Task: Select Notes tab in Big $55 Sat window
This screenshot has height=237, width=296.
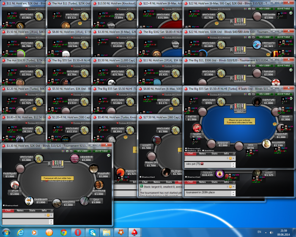Action: click(202, 154)
